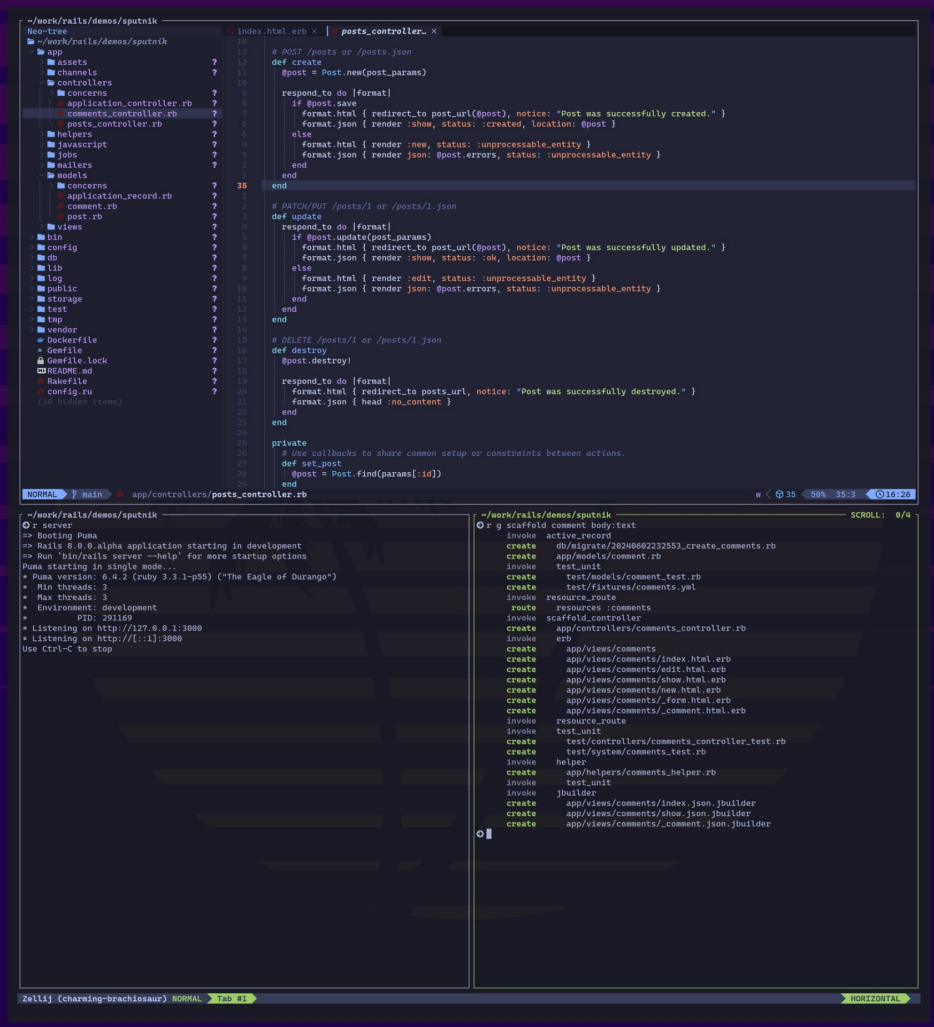
Task: Close the posts_controller tab
Action: [x=434, y=32]
